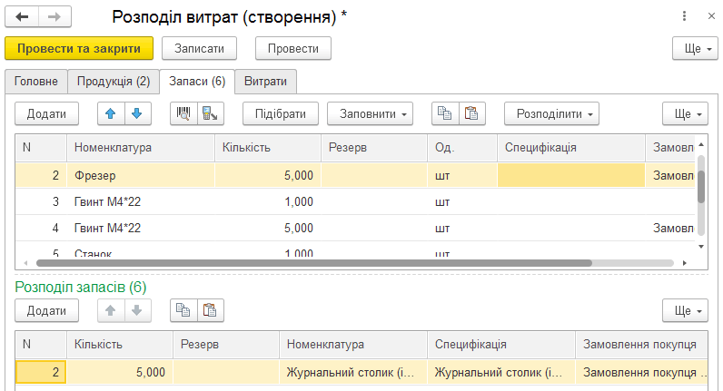Image resolution: width=723 pixels, height=391 pixels.
Task: Collapse the Розподіл запасів (6) section
Action: click(81, 287)
